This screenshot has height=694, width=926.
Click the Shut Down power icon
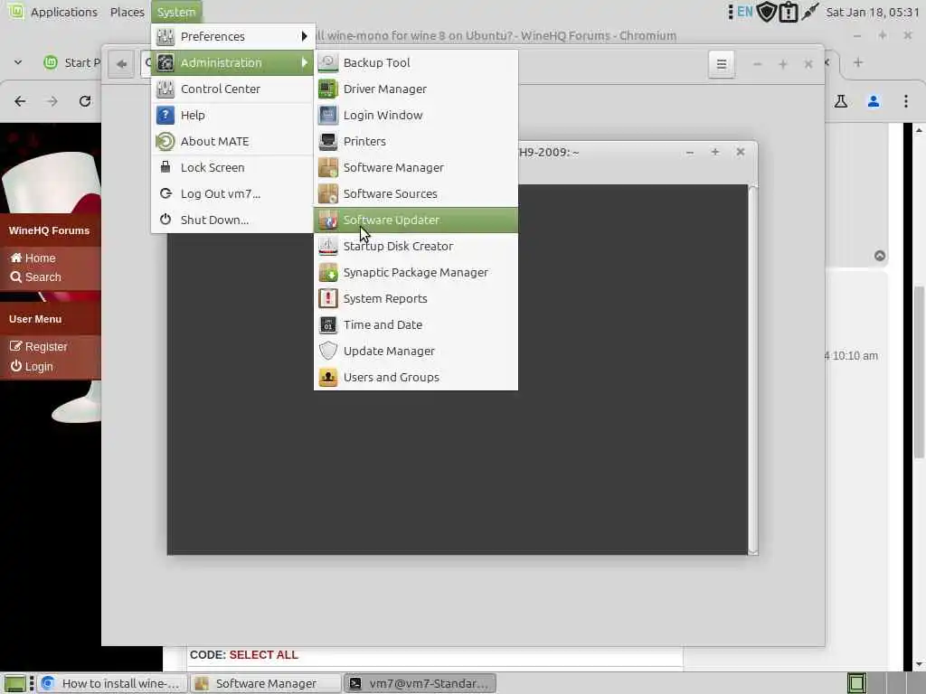pos(165,220)
